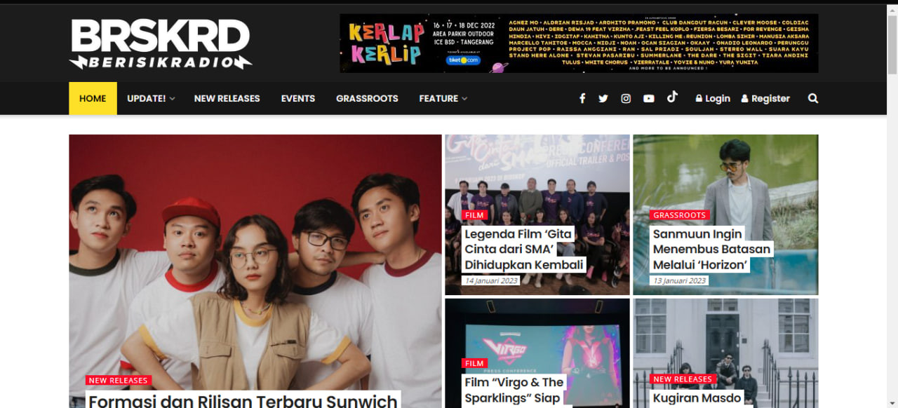The width and height of the screenshot is (898, 408).
Task: Click the lock icon beside Login
Action: coord(699,99)
